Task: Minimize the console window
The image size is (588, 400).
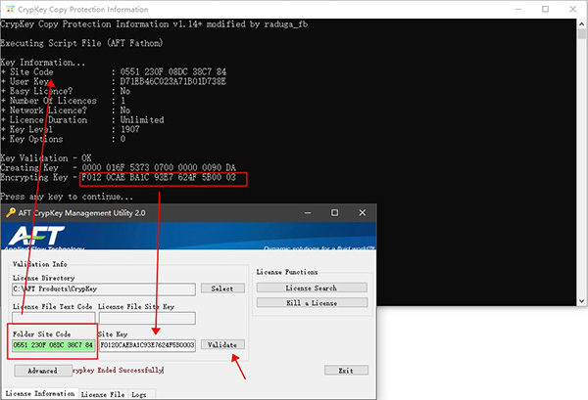Action: [483, 11]
